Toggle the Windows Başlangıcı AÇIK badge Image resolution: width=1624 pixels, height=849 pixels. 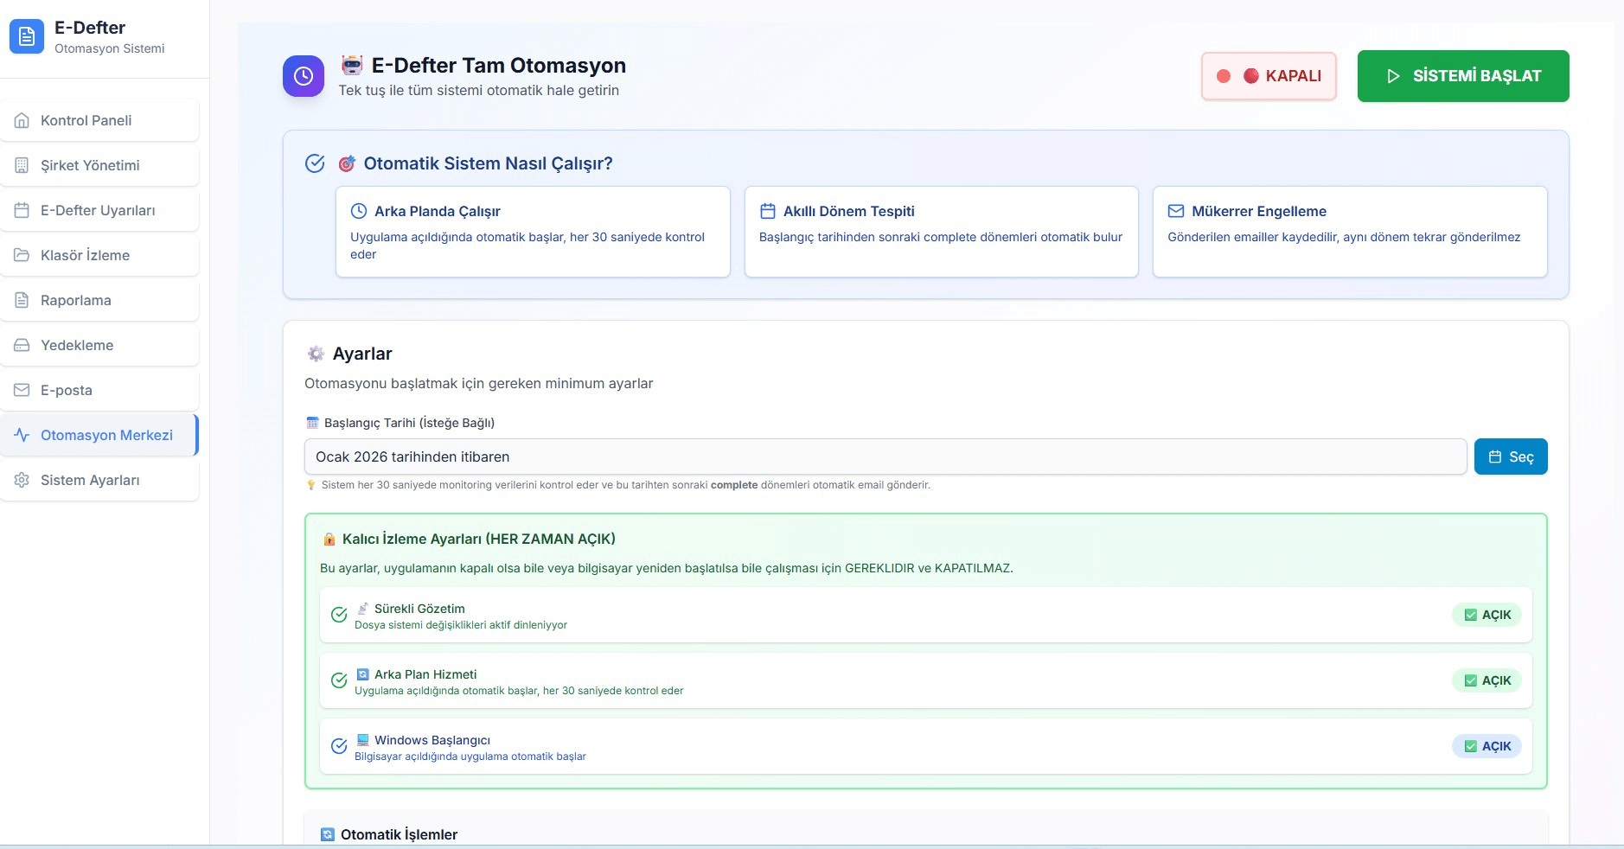click(x=1487, y=746)
